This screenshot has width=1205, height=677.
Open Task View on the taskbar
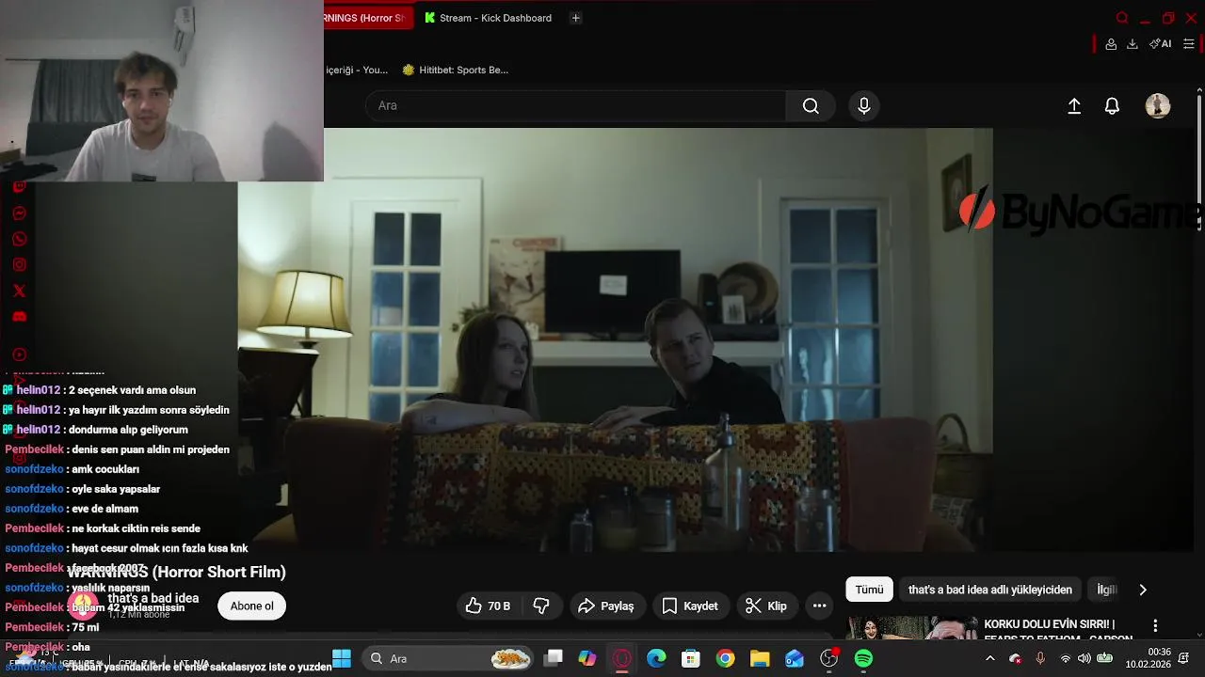[553, 658]
